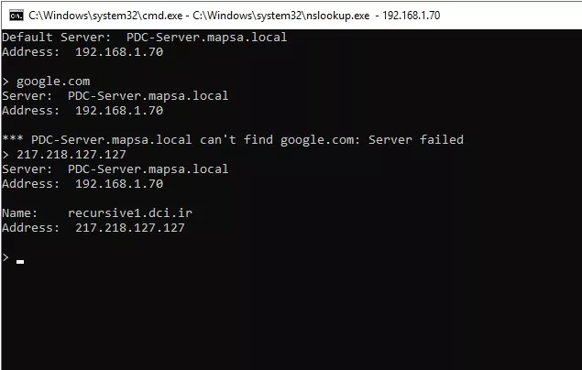Click the final 'Address: 217.218.127.127' line

pyautogui.click(x=93, y=228)
